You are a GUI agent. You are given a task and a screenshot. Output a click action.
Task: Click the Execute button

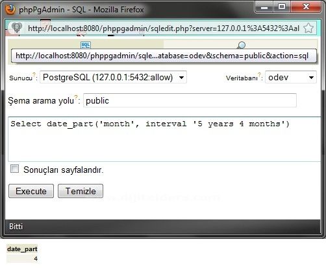[x=31, y=191]
